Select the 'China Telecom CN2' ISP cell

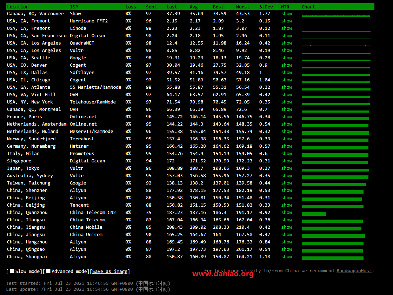point(93,213)
